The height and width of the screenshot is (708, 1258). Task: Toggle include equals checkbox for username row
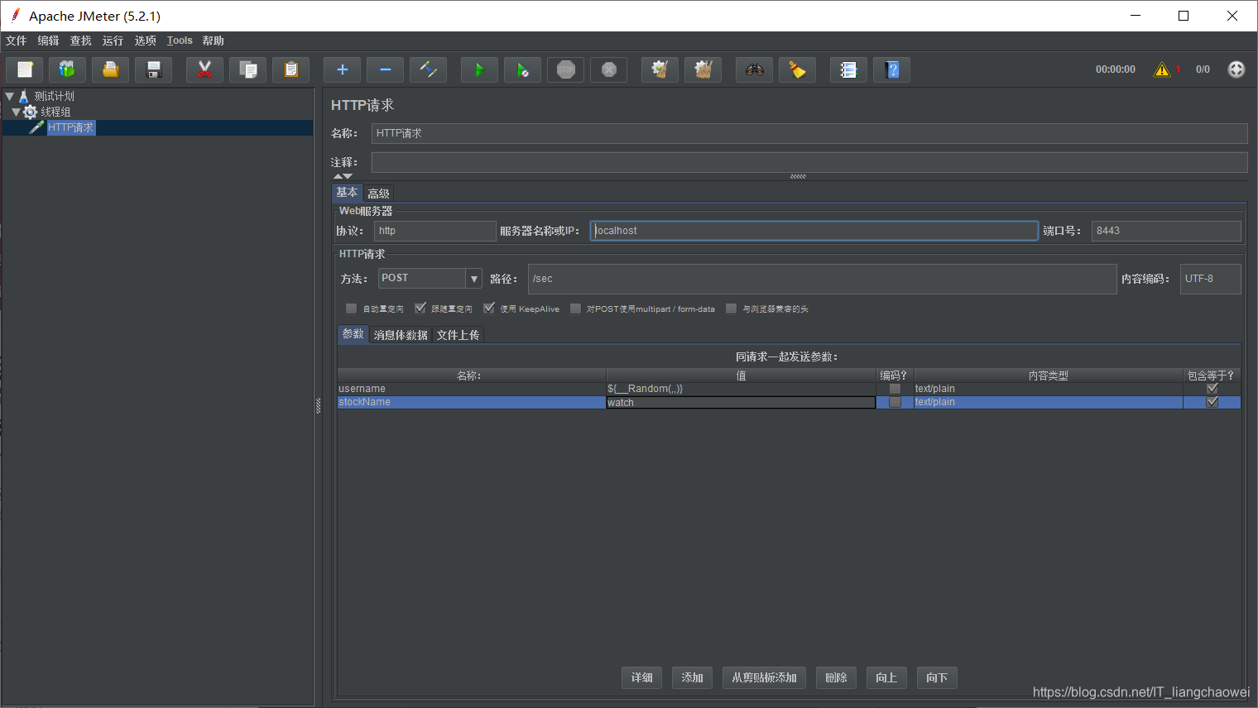click(1212, 389)
